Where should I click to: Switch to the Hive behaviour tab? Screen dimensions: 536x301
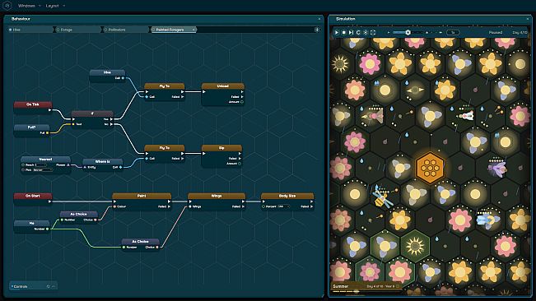(x=30, y=30)
